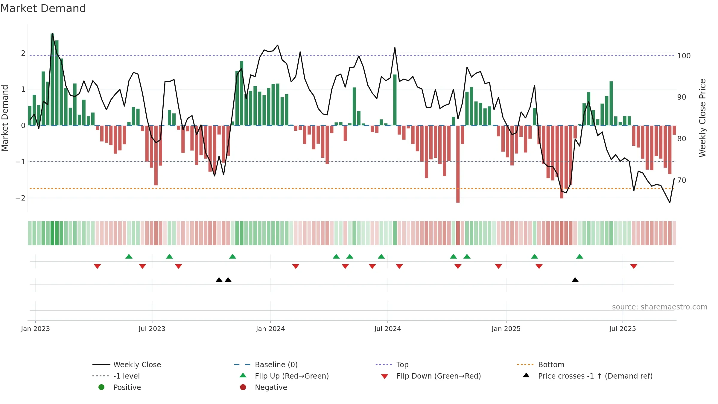Select the Top legend label
This screenshot has width=718, height=404.
pos(402,364)
